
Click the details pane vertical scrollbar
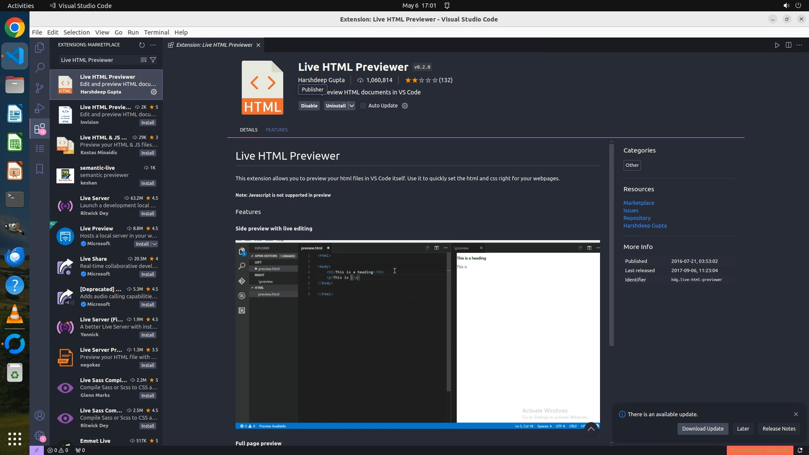611,244
